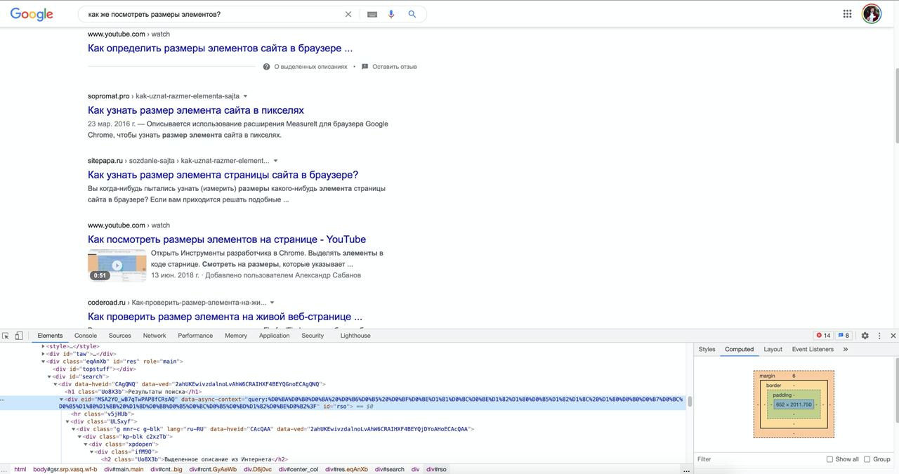Click the computed styles Filter field
The image size is (899, 474).
click(x=759, y=459)
